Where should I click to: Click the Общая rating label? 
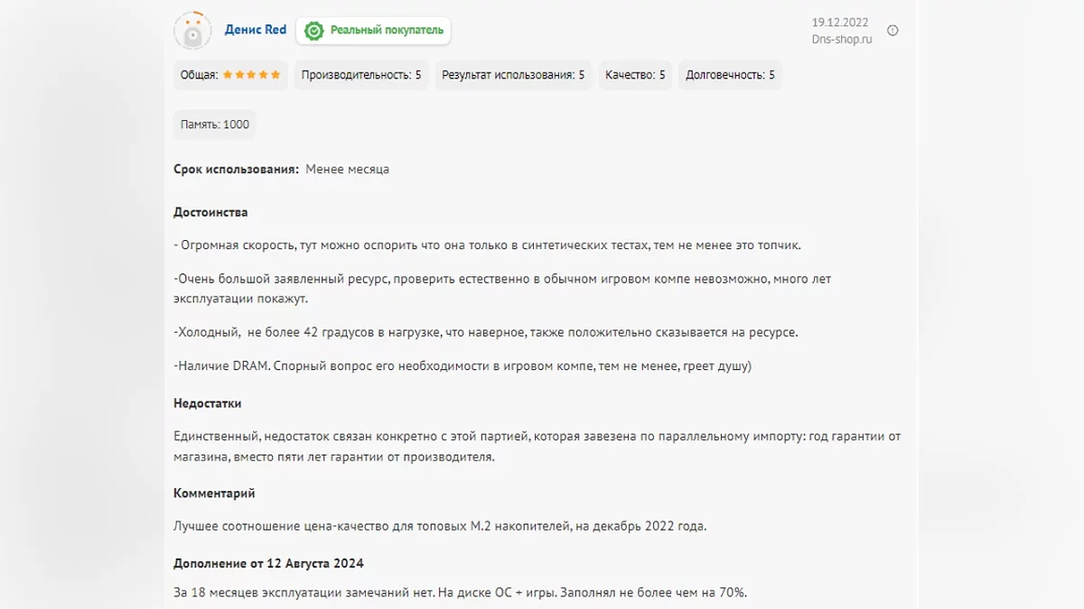(x=198, y=75)
